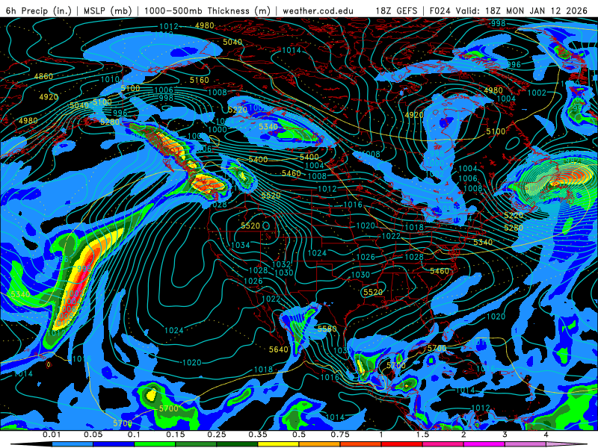598x448 pixels.
Task: Click the light blue 0.01 legend swatch
Action: pos(72,444)
